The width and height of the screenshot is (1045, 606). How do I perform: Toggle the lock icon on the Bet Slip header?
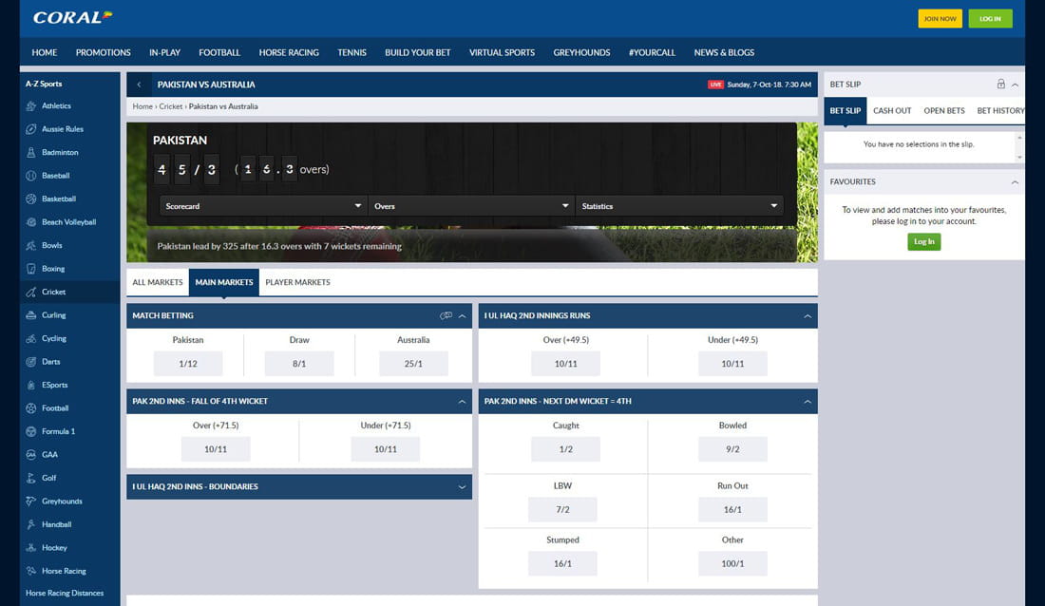pos(1001,84)
